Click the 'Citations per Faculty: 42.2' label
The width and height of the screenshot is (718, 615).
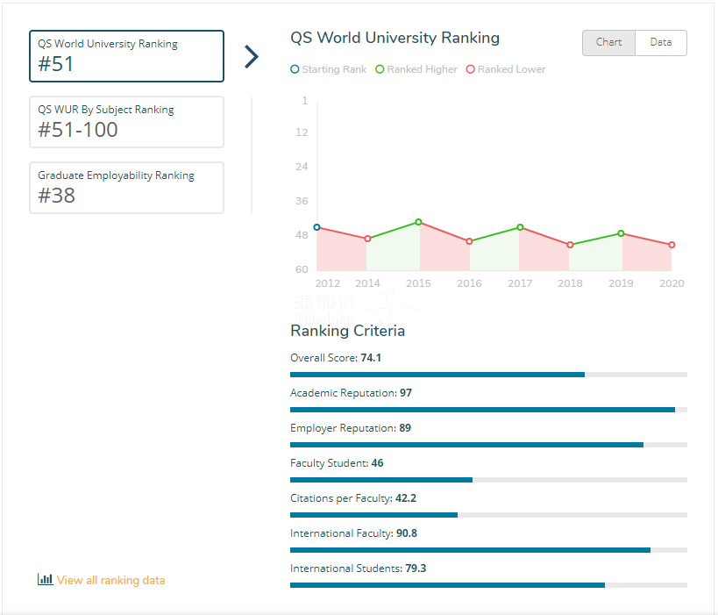coord(353,498)
